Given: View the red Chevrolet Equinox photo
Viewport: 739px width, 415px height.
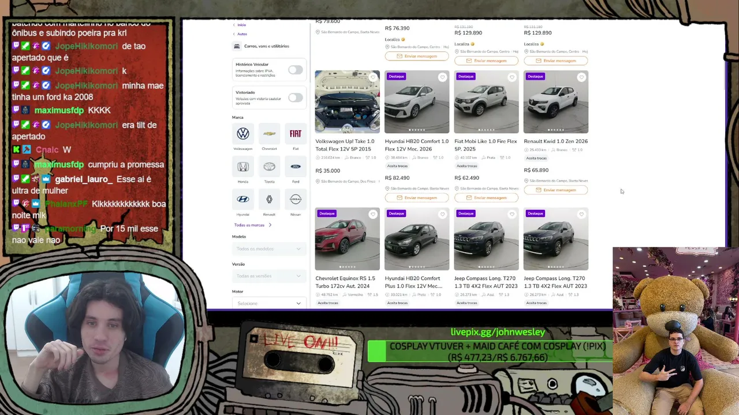Looking at the screenshot, I should tap(348, 239).
